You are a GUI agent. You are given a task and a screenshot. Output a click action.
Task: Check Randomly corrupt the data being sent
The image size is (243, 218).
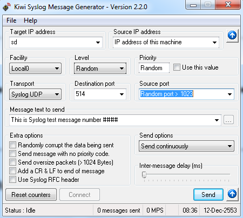[12, 145]
